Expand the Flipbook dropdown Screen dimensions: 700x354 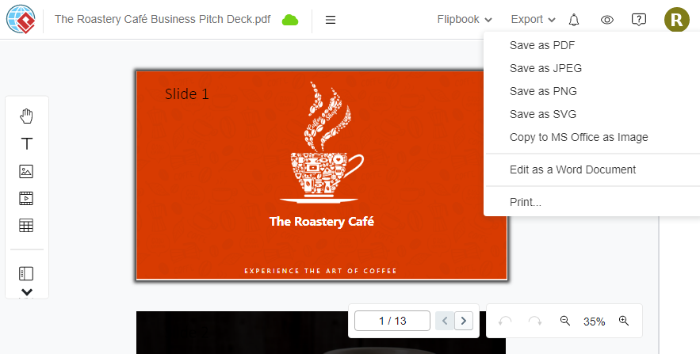pyautogui.click(x=465, y=20)
